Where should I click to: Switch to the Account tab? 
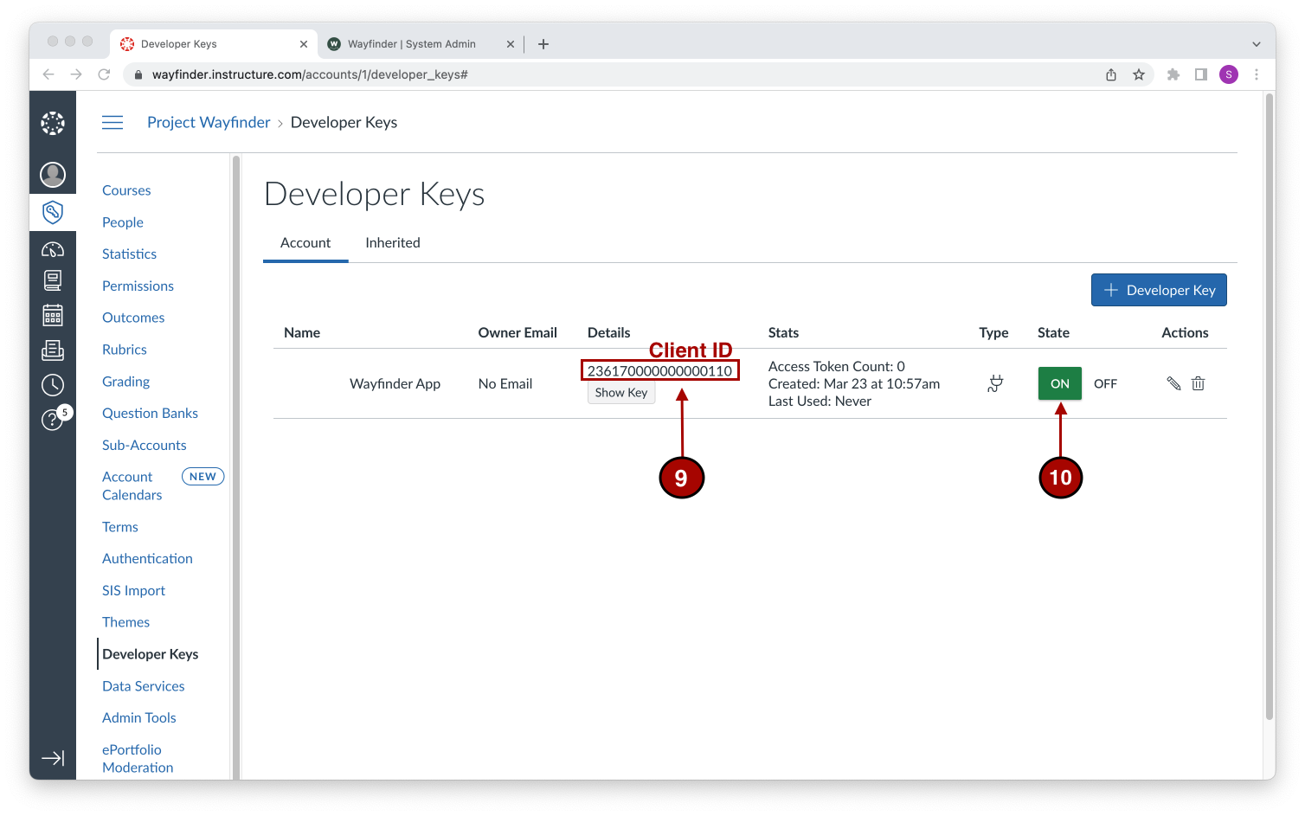(x=305, y=243)
